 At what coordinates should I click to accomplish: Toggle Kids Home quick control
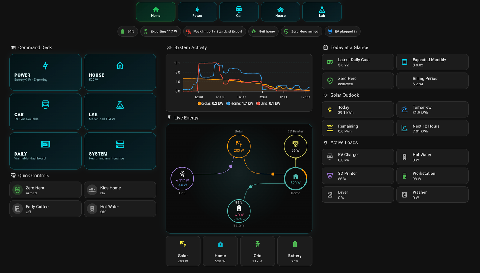[120, 190]
